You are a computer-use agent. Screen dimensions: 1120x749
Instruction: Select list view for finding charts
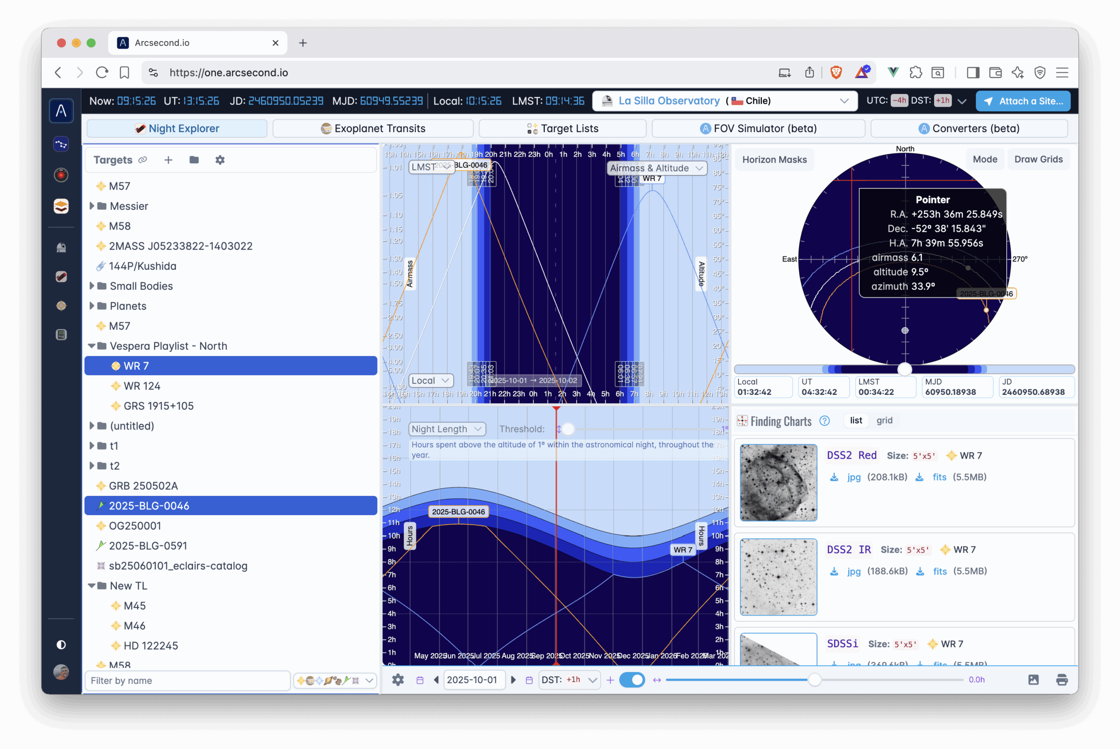[x=856, y=420]
